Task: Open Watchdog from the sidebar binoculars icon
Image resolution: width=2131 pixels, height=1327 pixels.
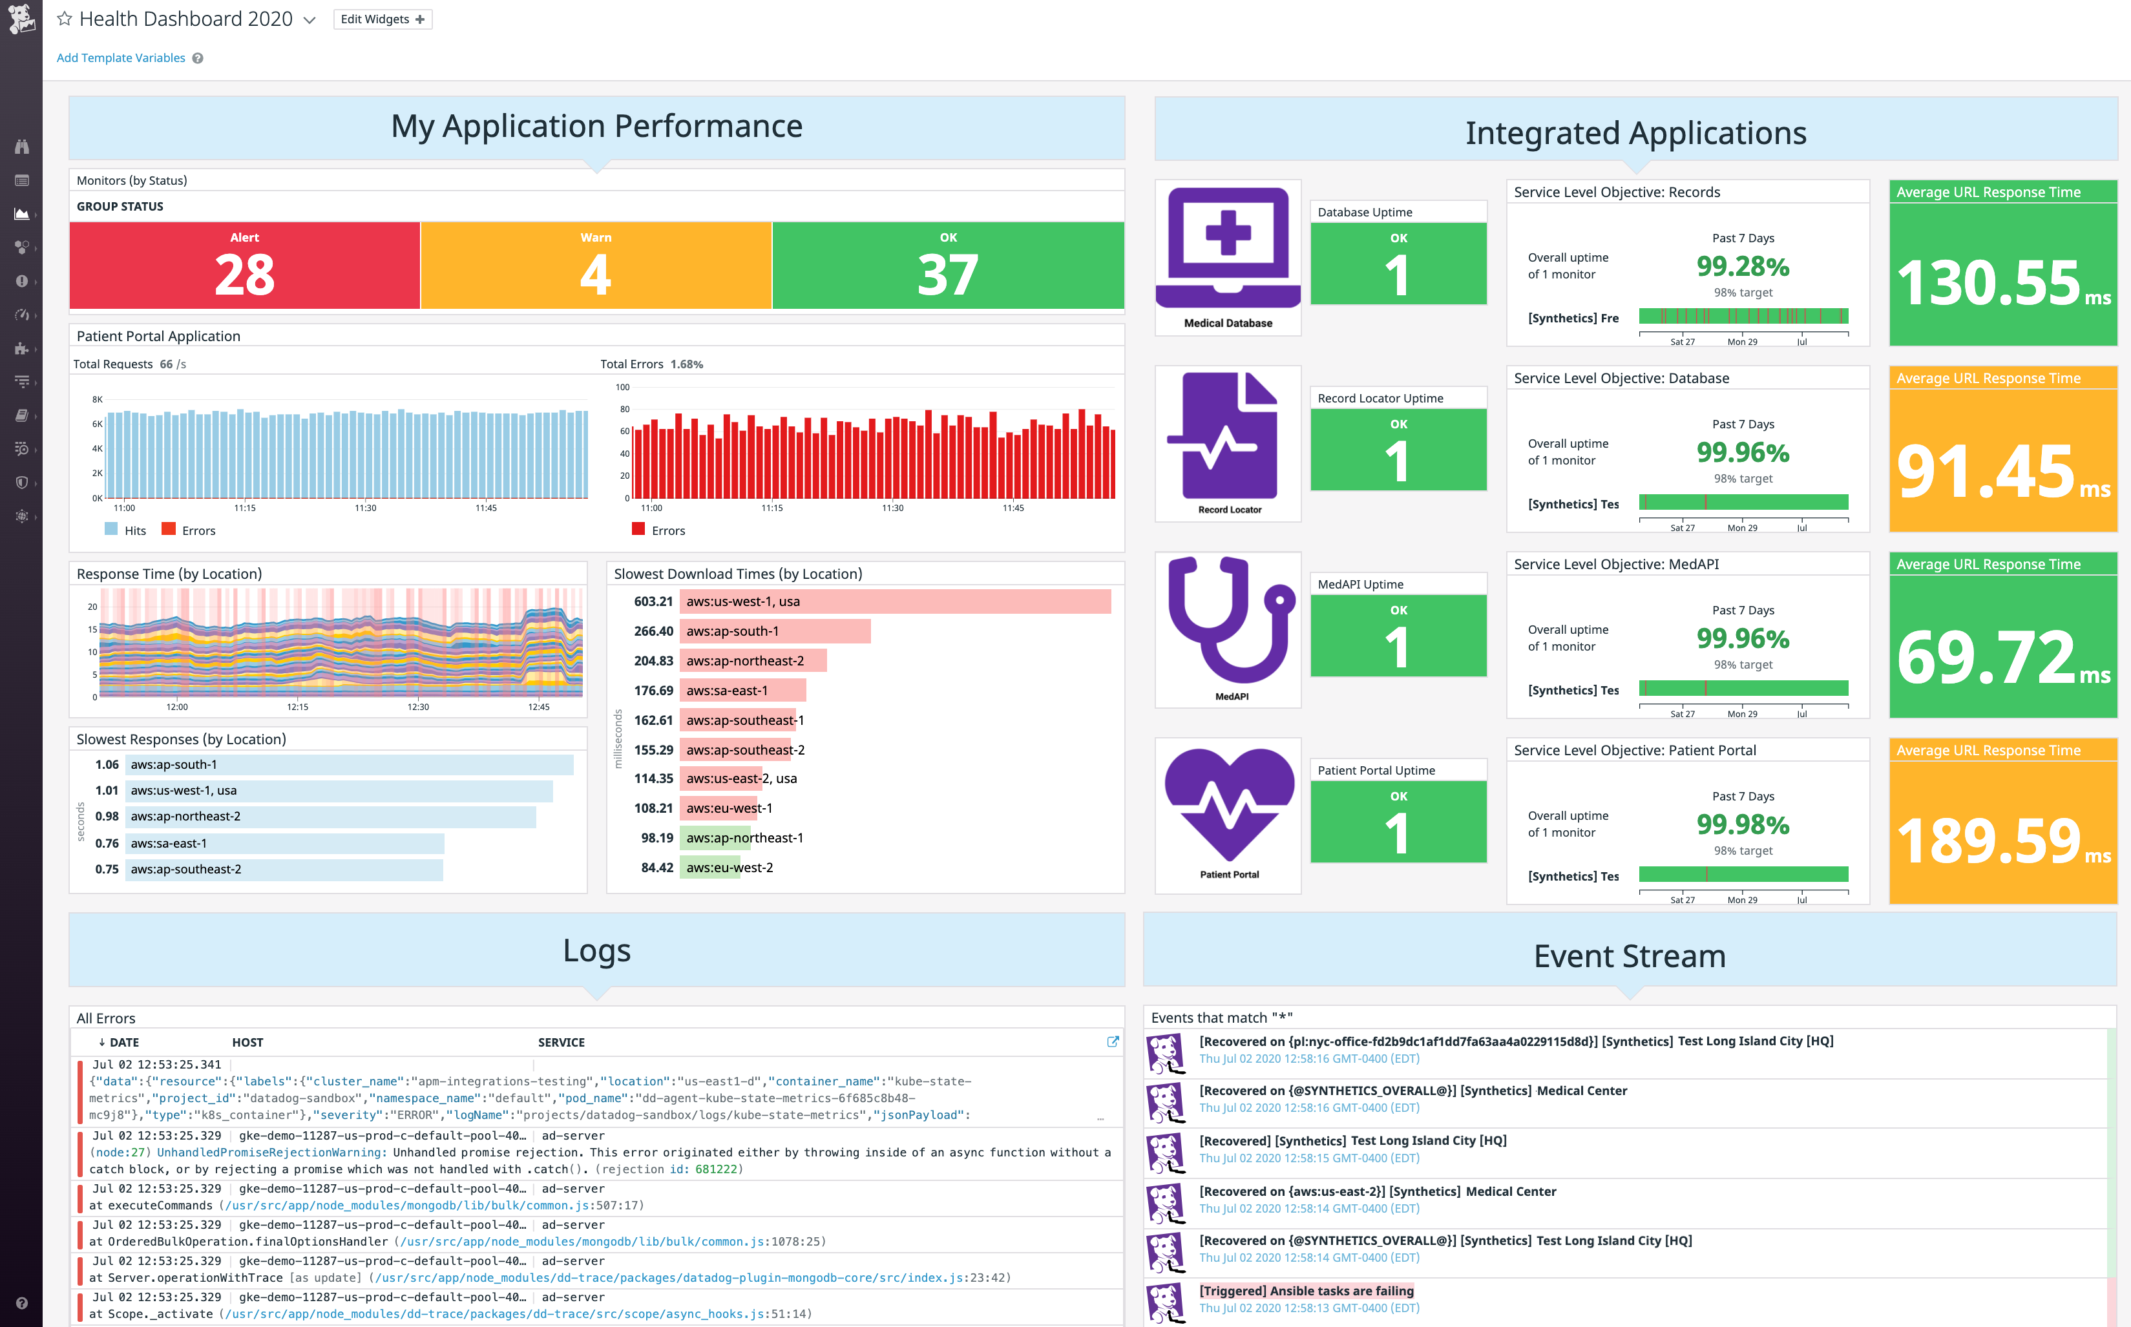Action: pyautogui.click(x=22, y=147)
